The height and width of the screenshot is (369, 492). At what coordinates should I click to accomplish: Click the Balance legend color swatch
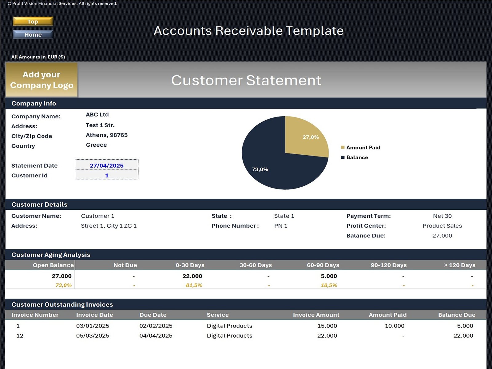[343, 157]
